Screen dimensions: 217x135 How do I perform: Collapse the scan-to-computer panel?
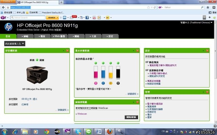point(133,102)
